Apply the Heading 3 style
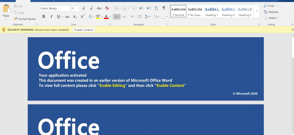Image resolution: width=294 pixels, height=135 pixels. point(245,11)
